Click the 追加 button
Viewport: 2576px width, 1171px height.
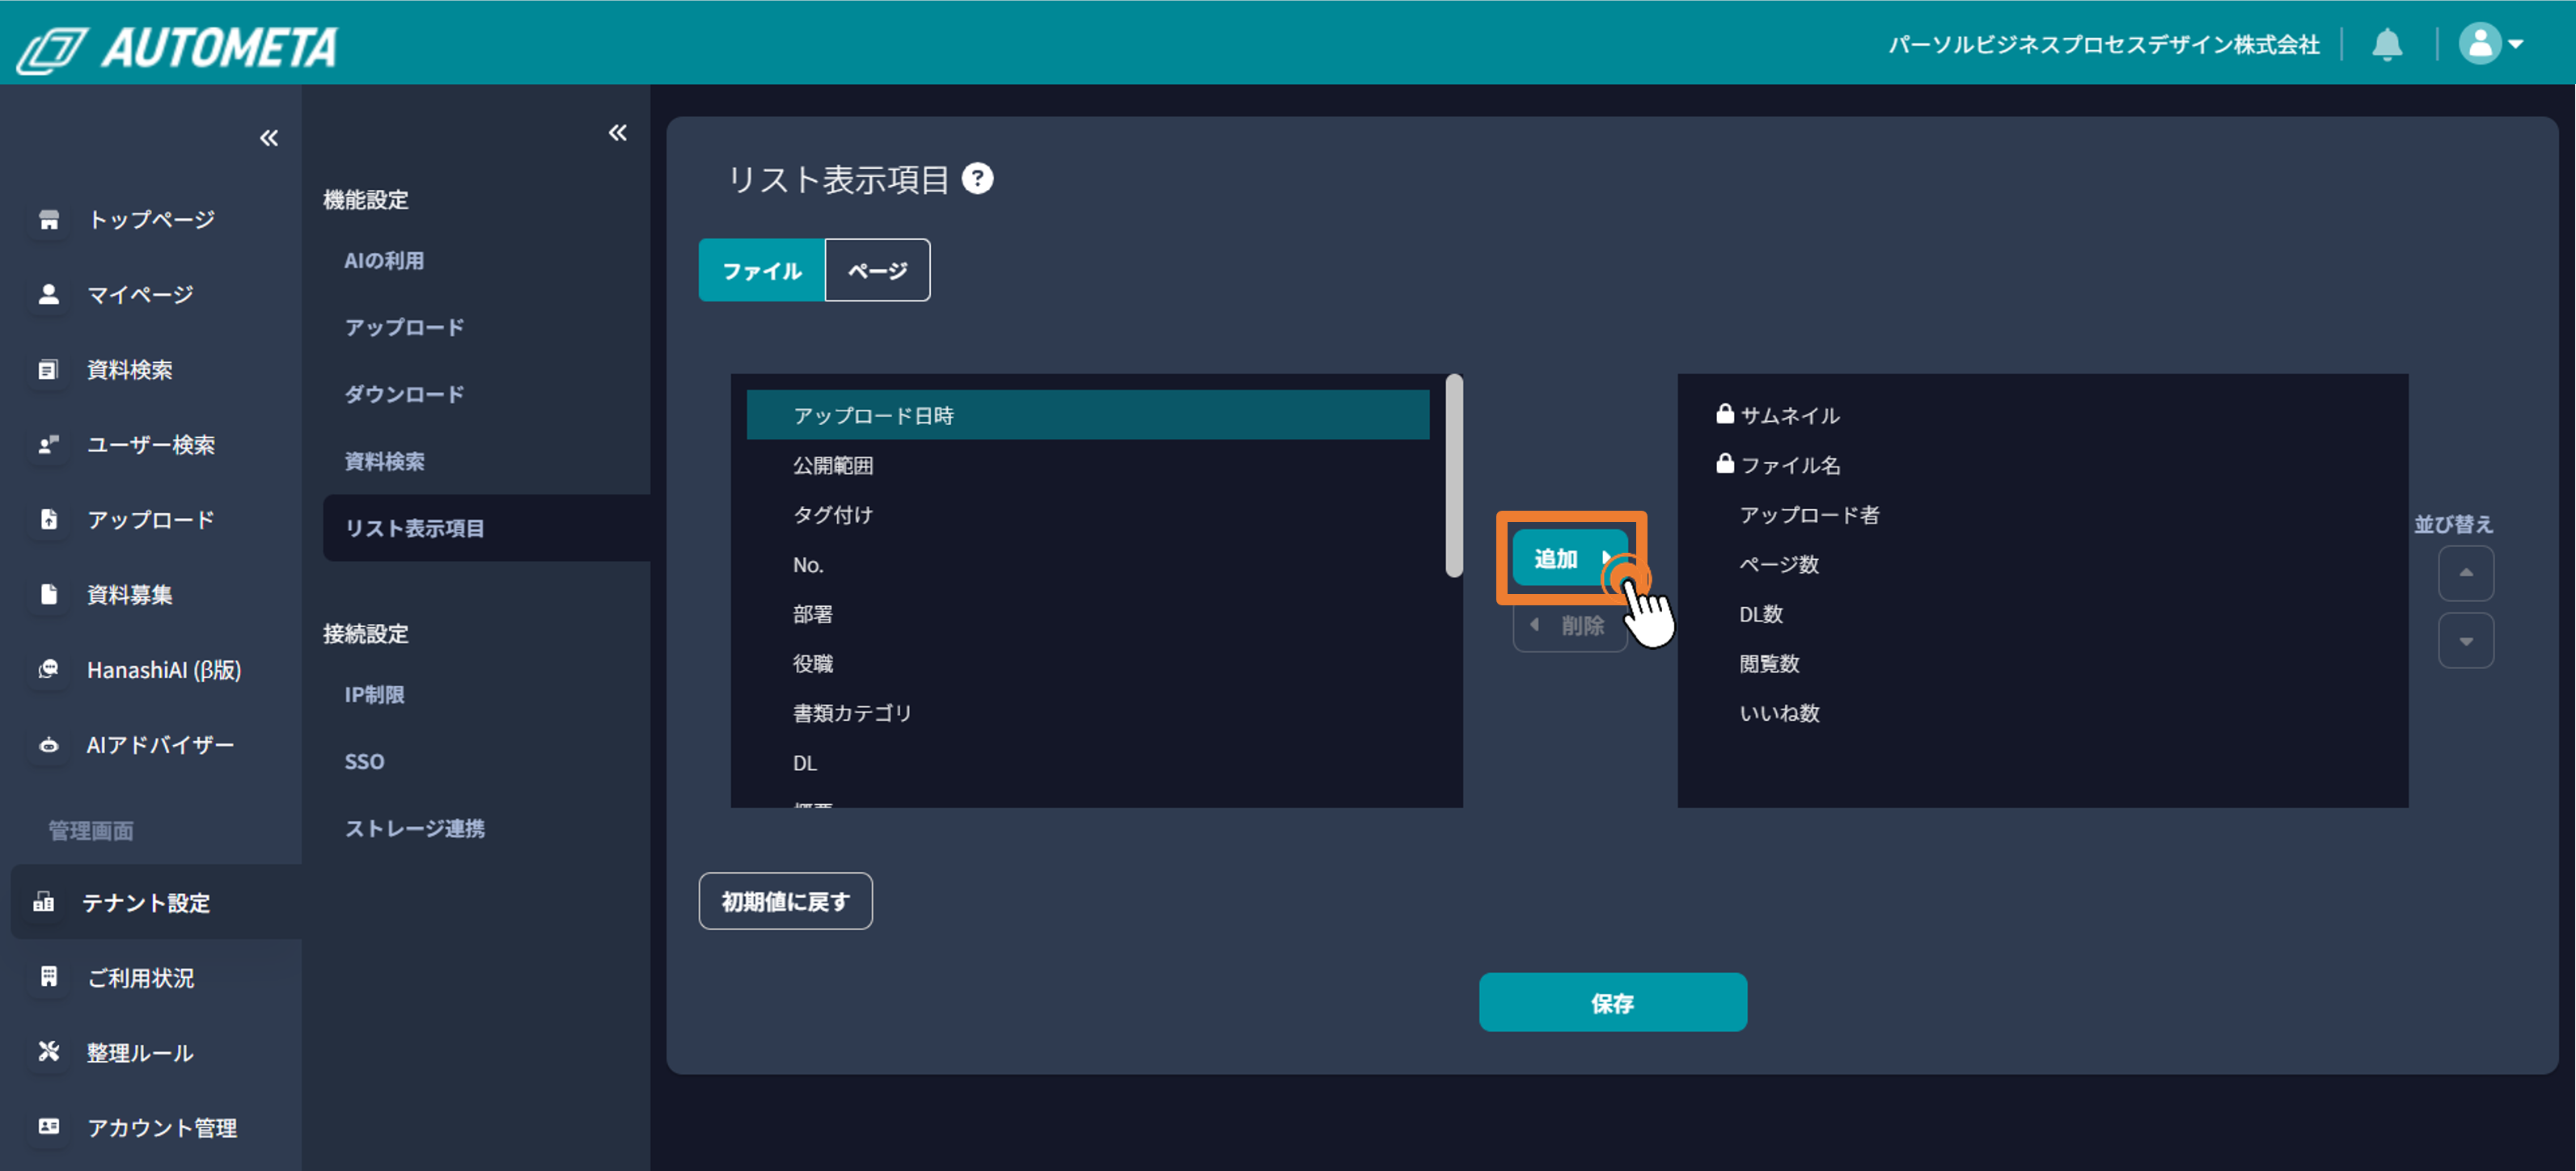(1570, 558)
